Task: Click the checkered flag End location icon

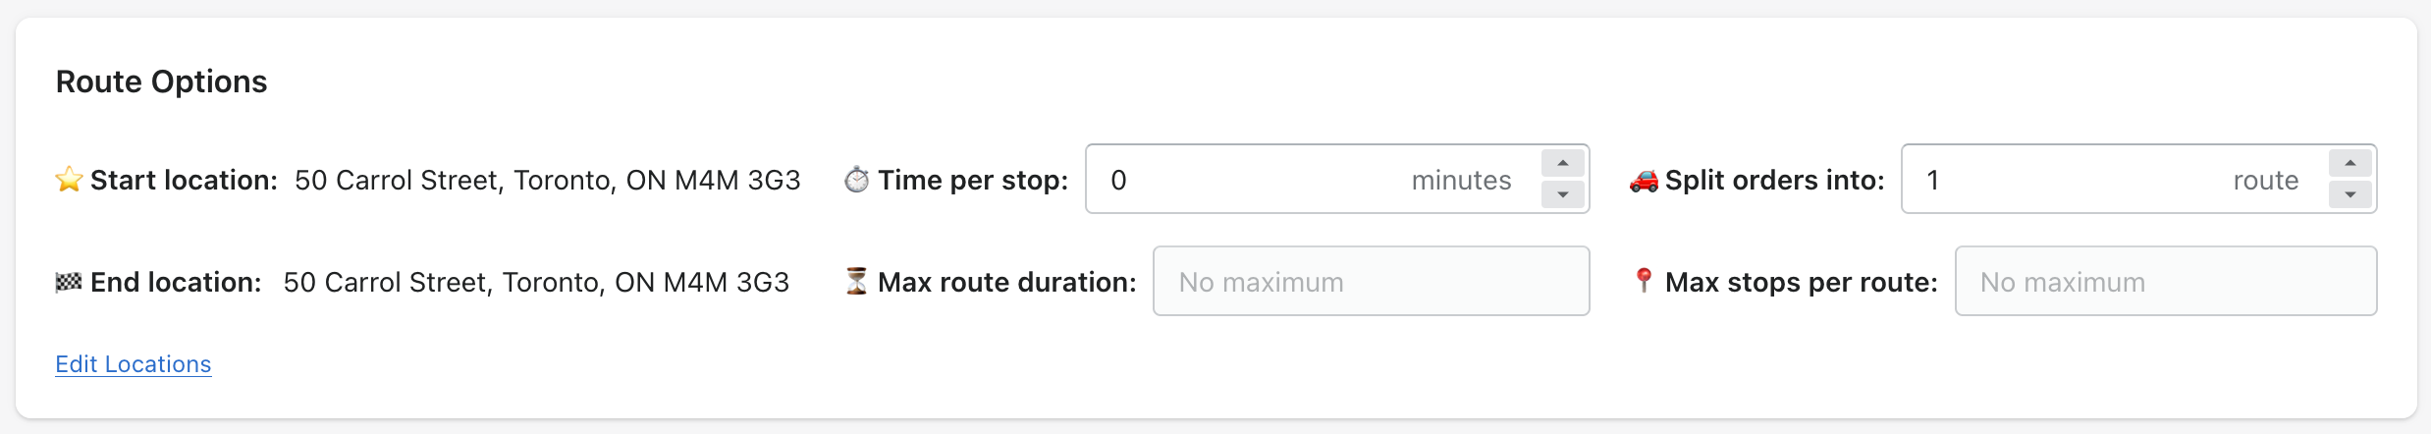Action: [x=69, y=283]
